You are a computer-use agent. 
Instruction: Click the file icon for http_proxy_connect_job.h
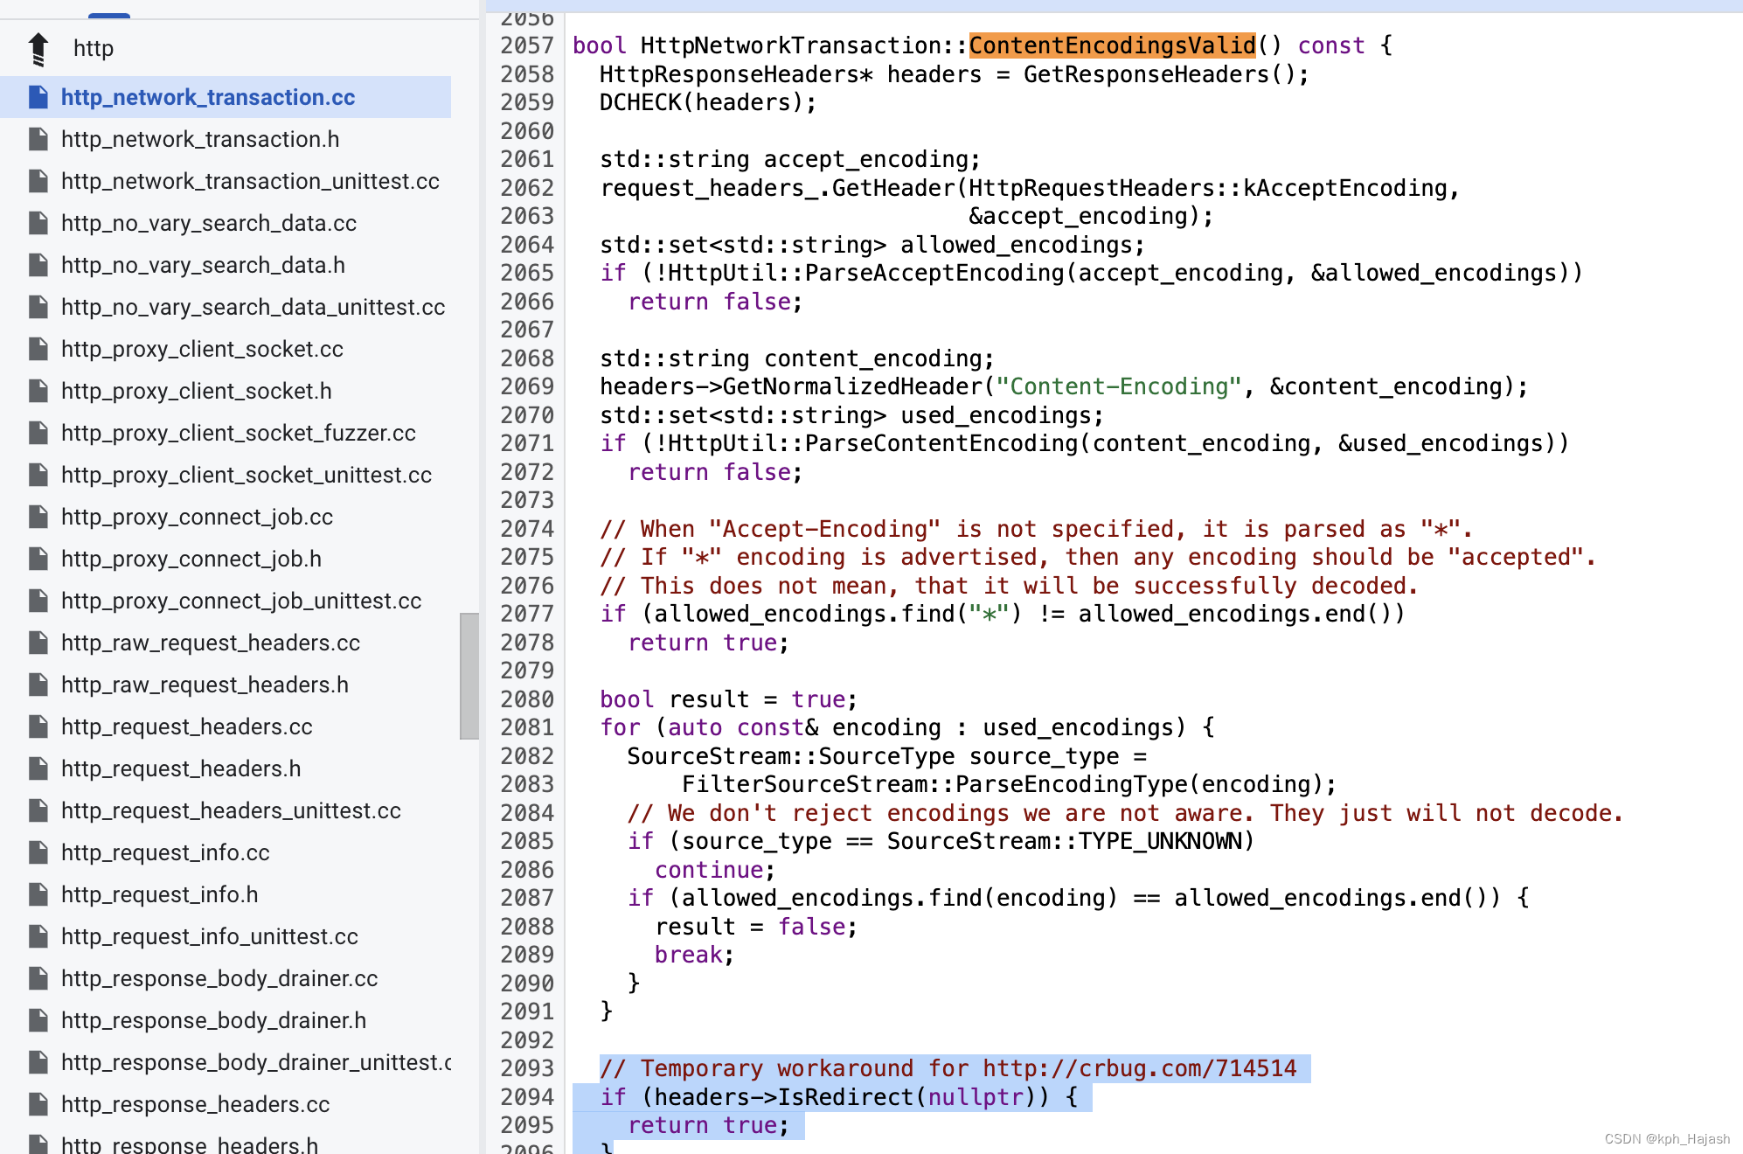click(x=38, y=559)
